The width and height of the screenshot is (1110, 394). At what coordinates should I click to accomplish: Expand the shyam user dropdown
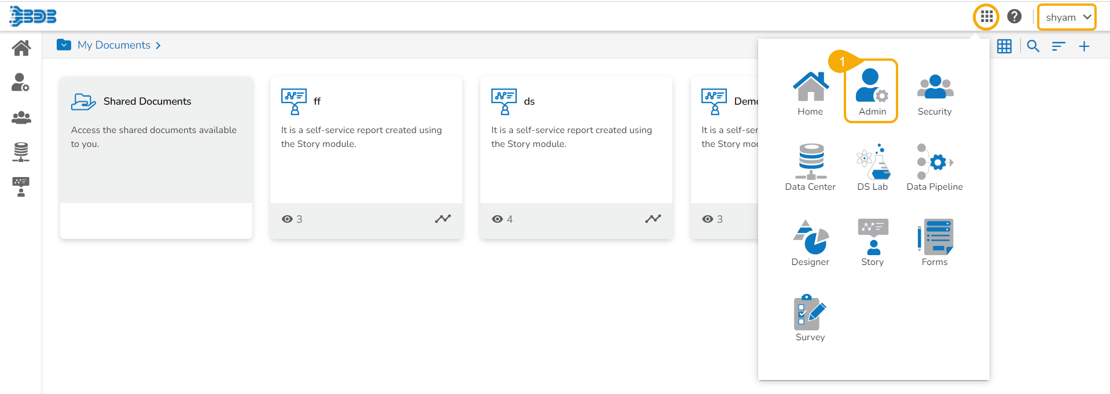point(1067,17)
